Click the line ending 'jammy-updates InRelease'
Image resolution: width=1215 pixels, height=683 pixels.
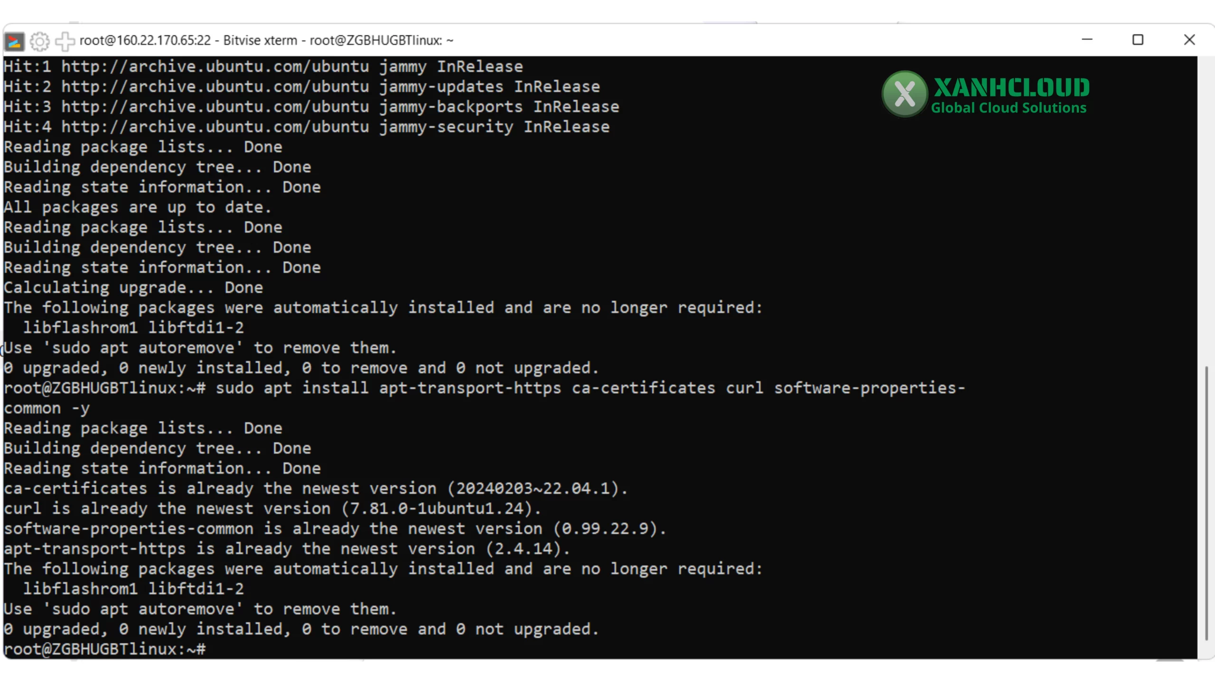302,87
